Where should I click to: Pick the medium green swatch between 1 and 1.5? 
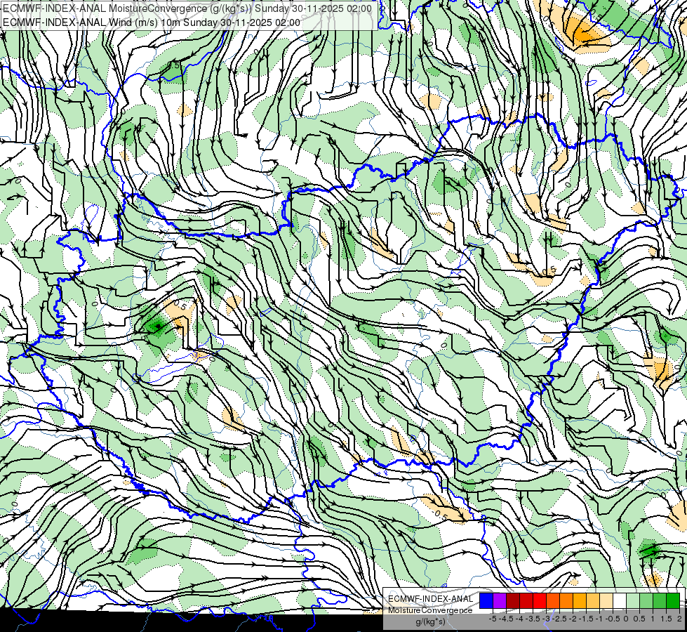tap(660, 601)
